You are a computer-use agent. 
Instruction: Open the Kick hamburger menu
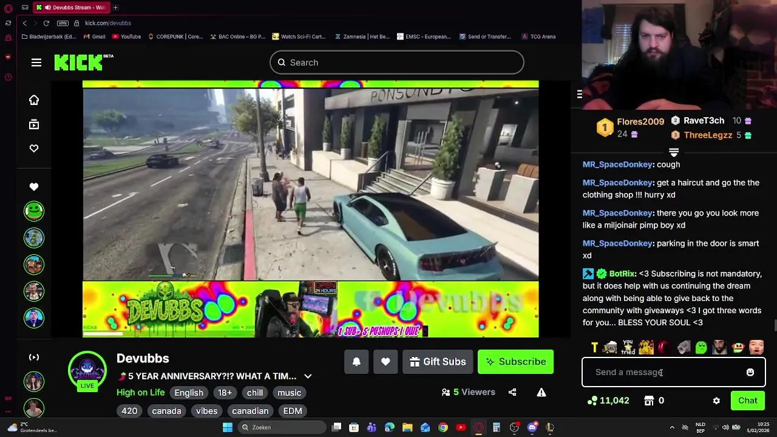tap(36, 63)
